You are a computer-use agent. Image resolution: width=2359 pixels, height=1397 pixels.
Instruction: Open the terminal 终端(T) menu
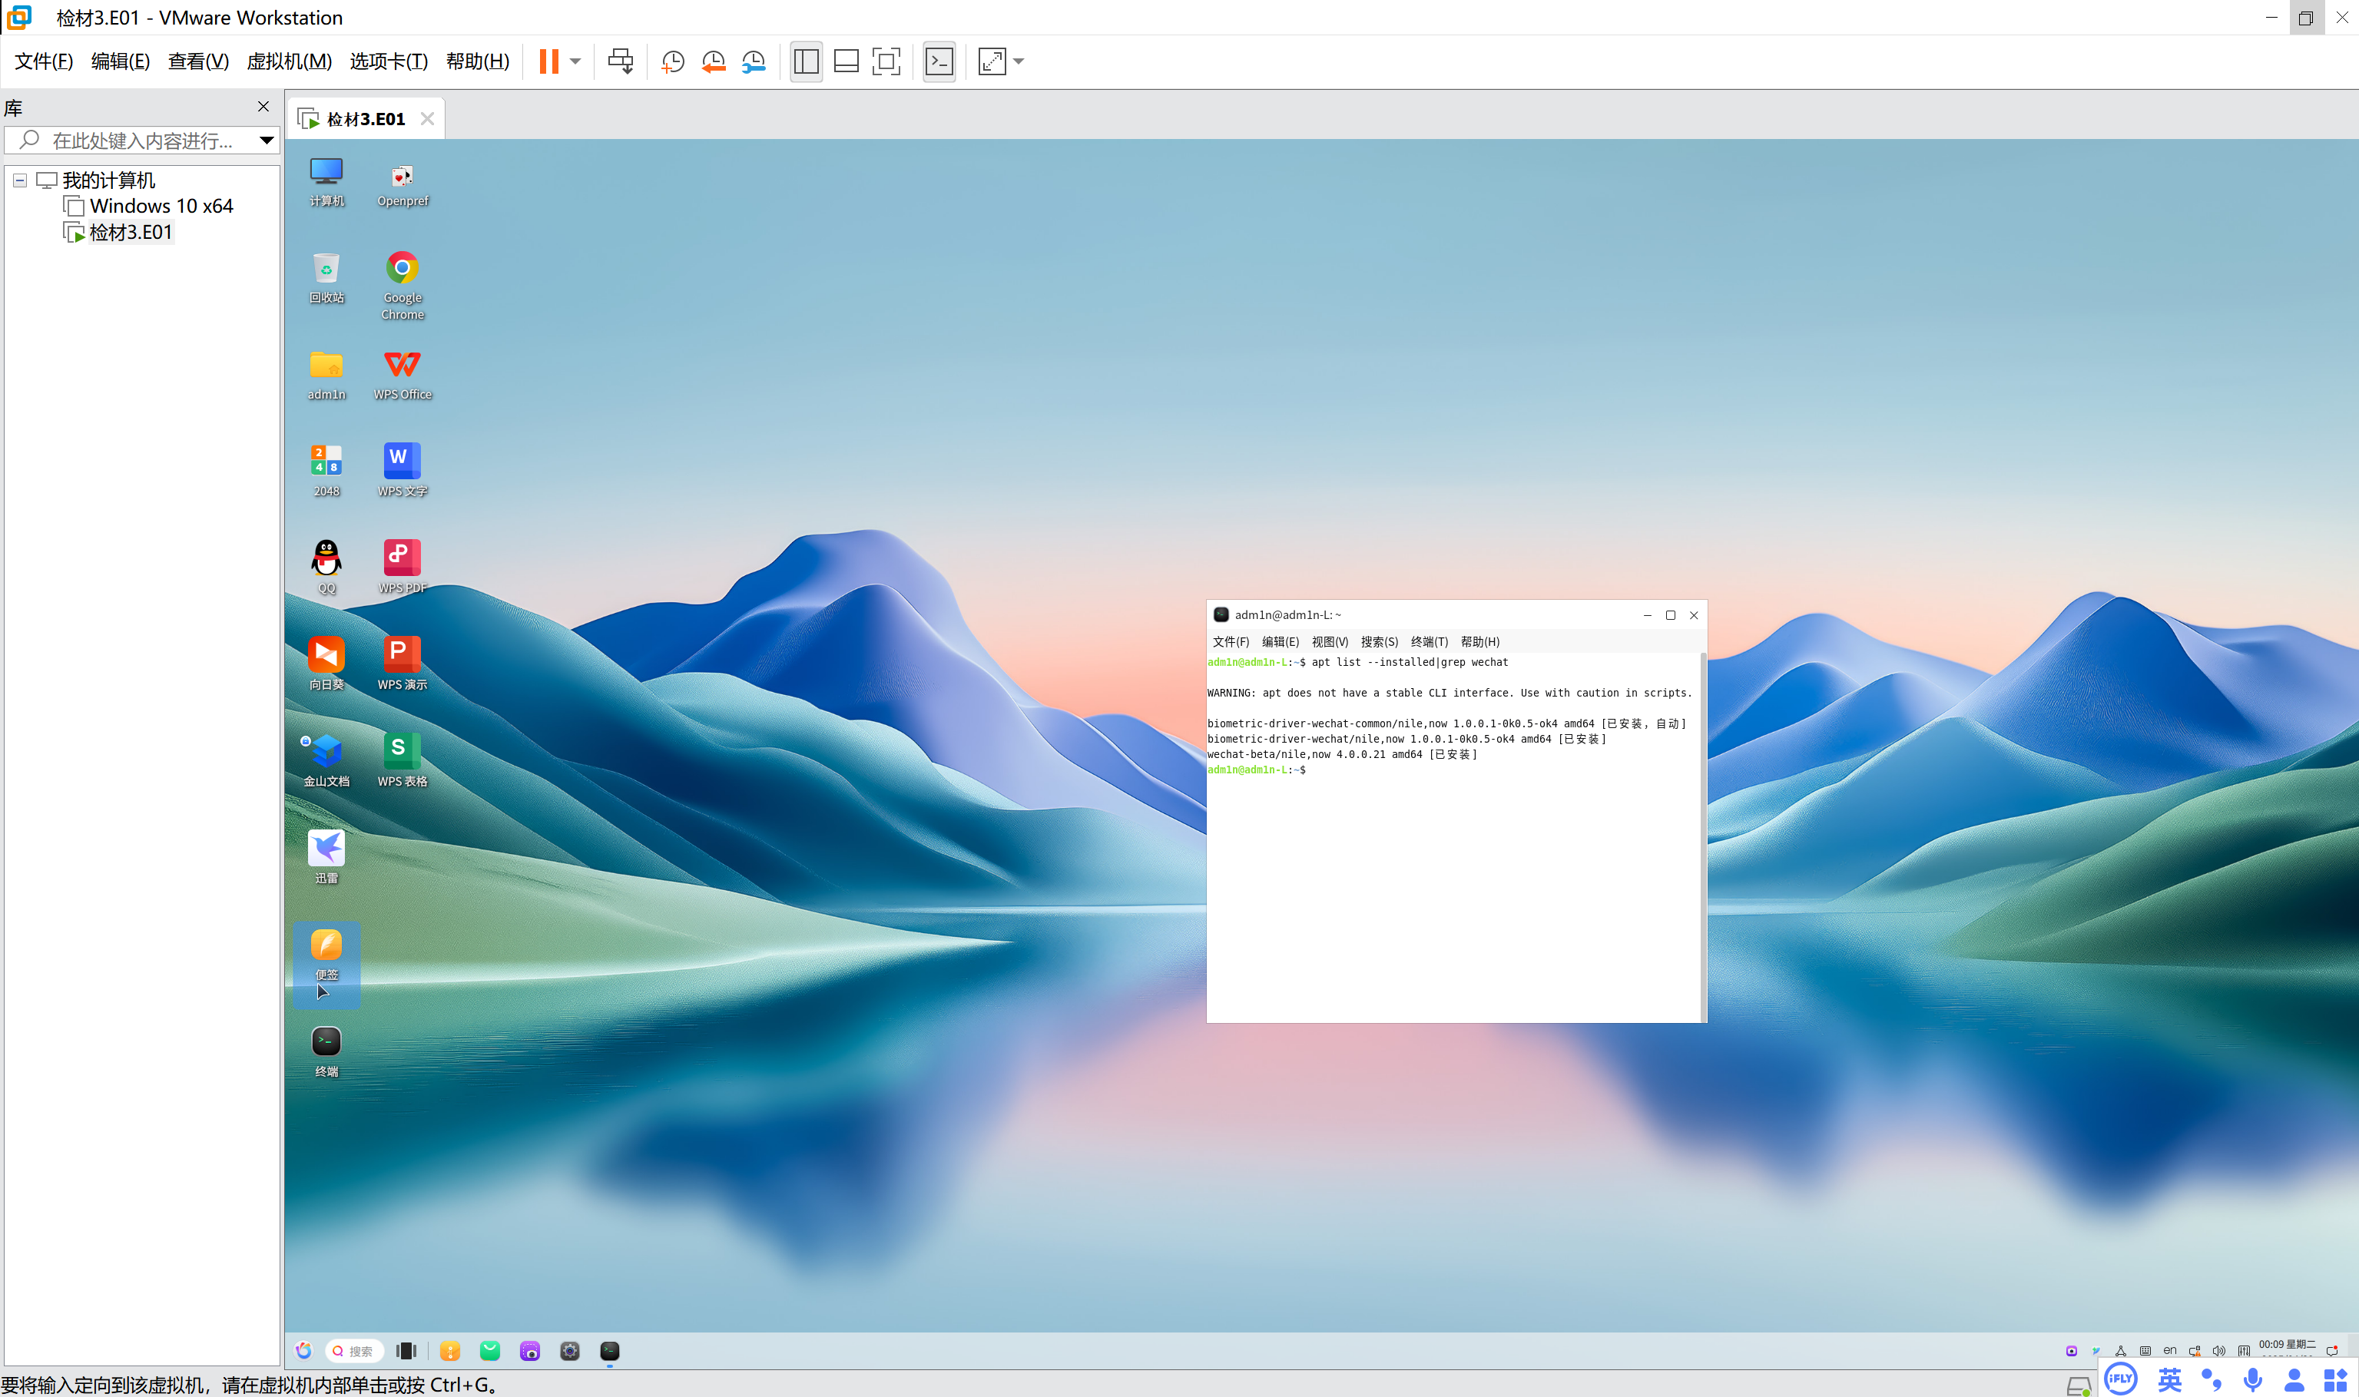pyautogui.click(x=1428, y=642)
